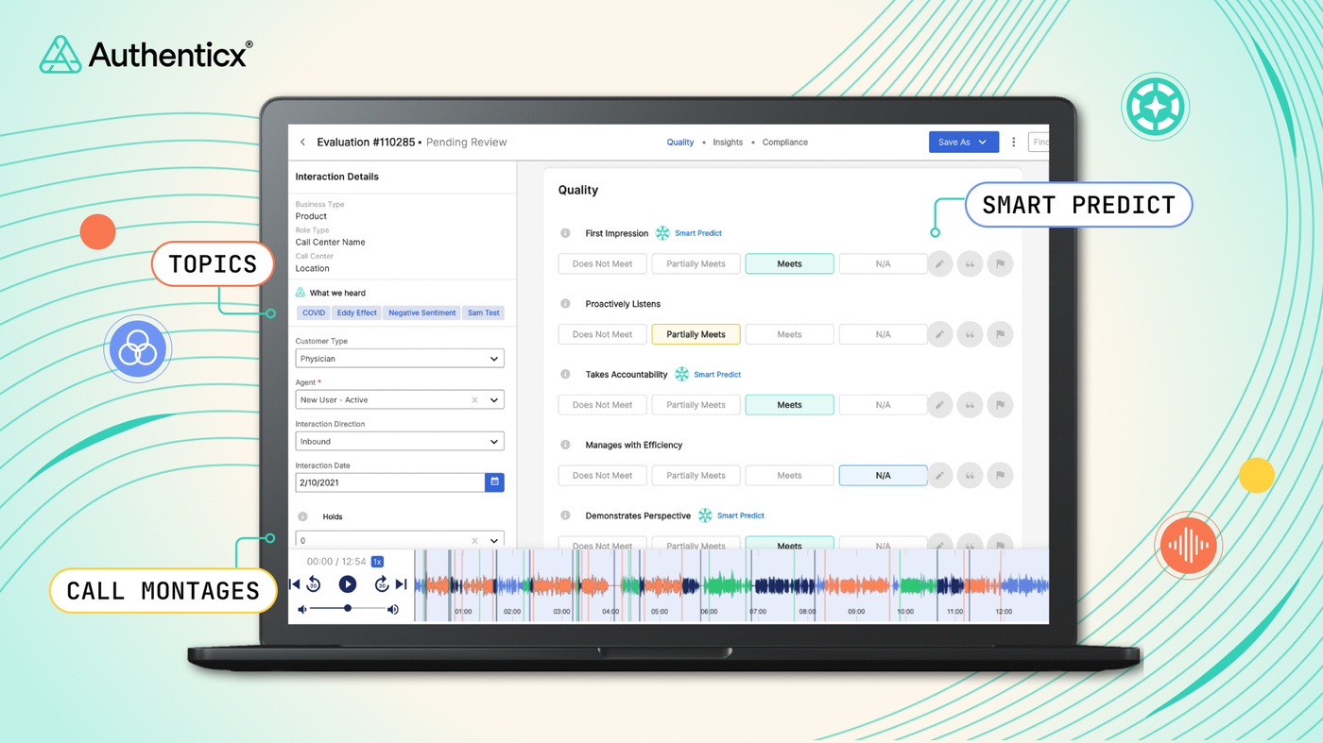Click Smart Predict link beside Takes Accountability

click(717, 375)
